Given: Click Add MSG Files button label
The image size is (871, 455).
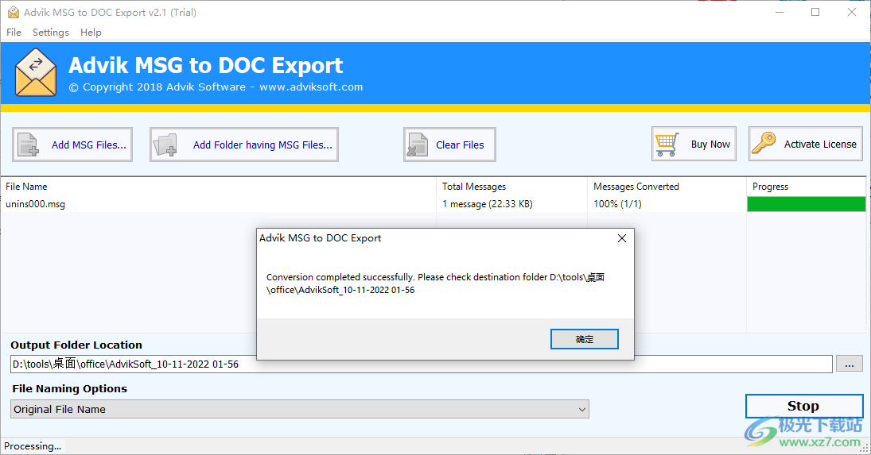Looking at the screenshot, I should (89, 145).
